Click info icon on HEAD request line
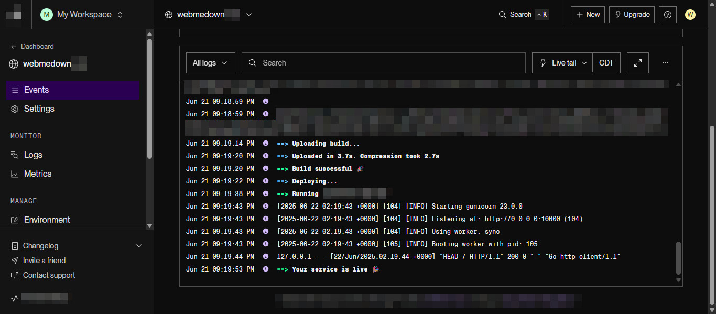Screen dimensions: 716x314 [x=266, y=256]
